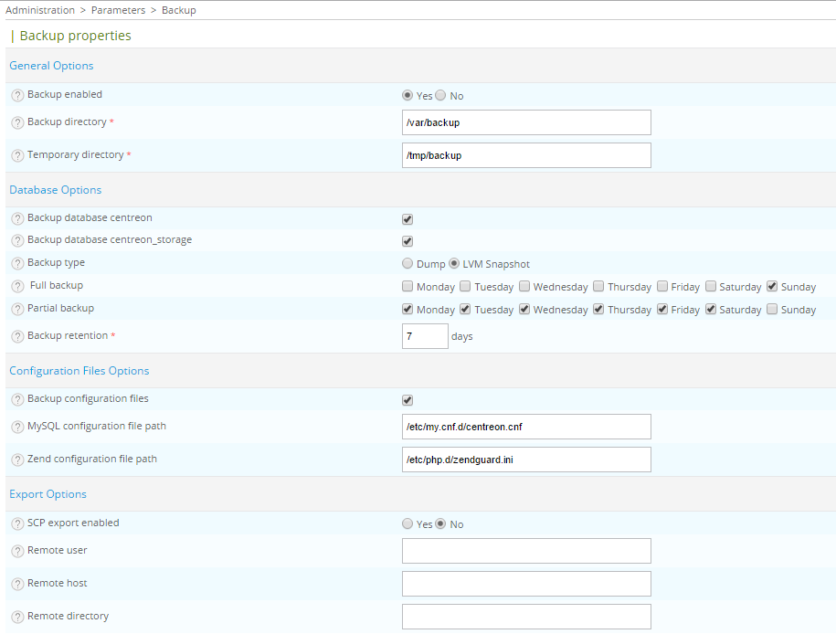
Task: Click inside the Backup retention days field
Action: [x=424, y=335]
